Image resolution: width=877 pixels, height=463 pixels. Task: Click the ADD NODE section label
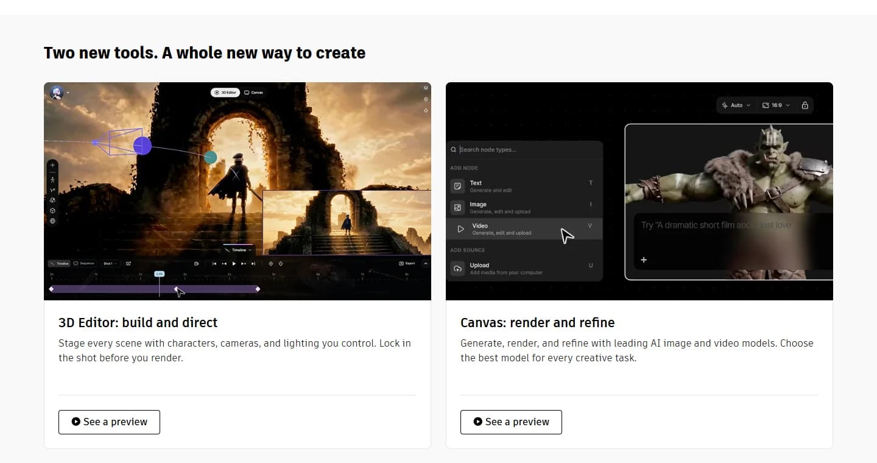(x=464, y=168)
